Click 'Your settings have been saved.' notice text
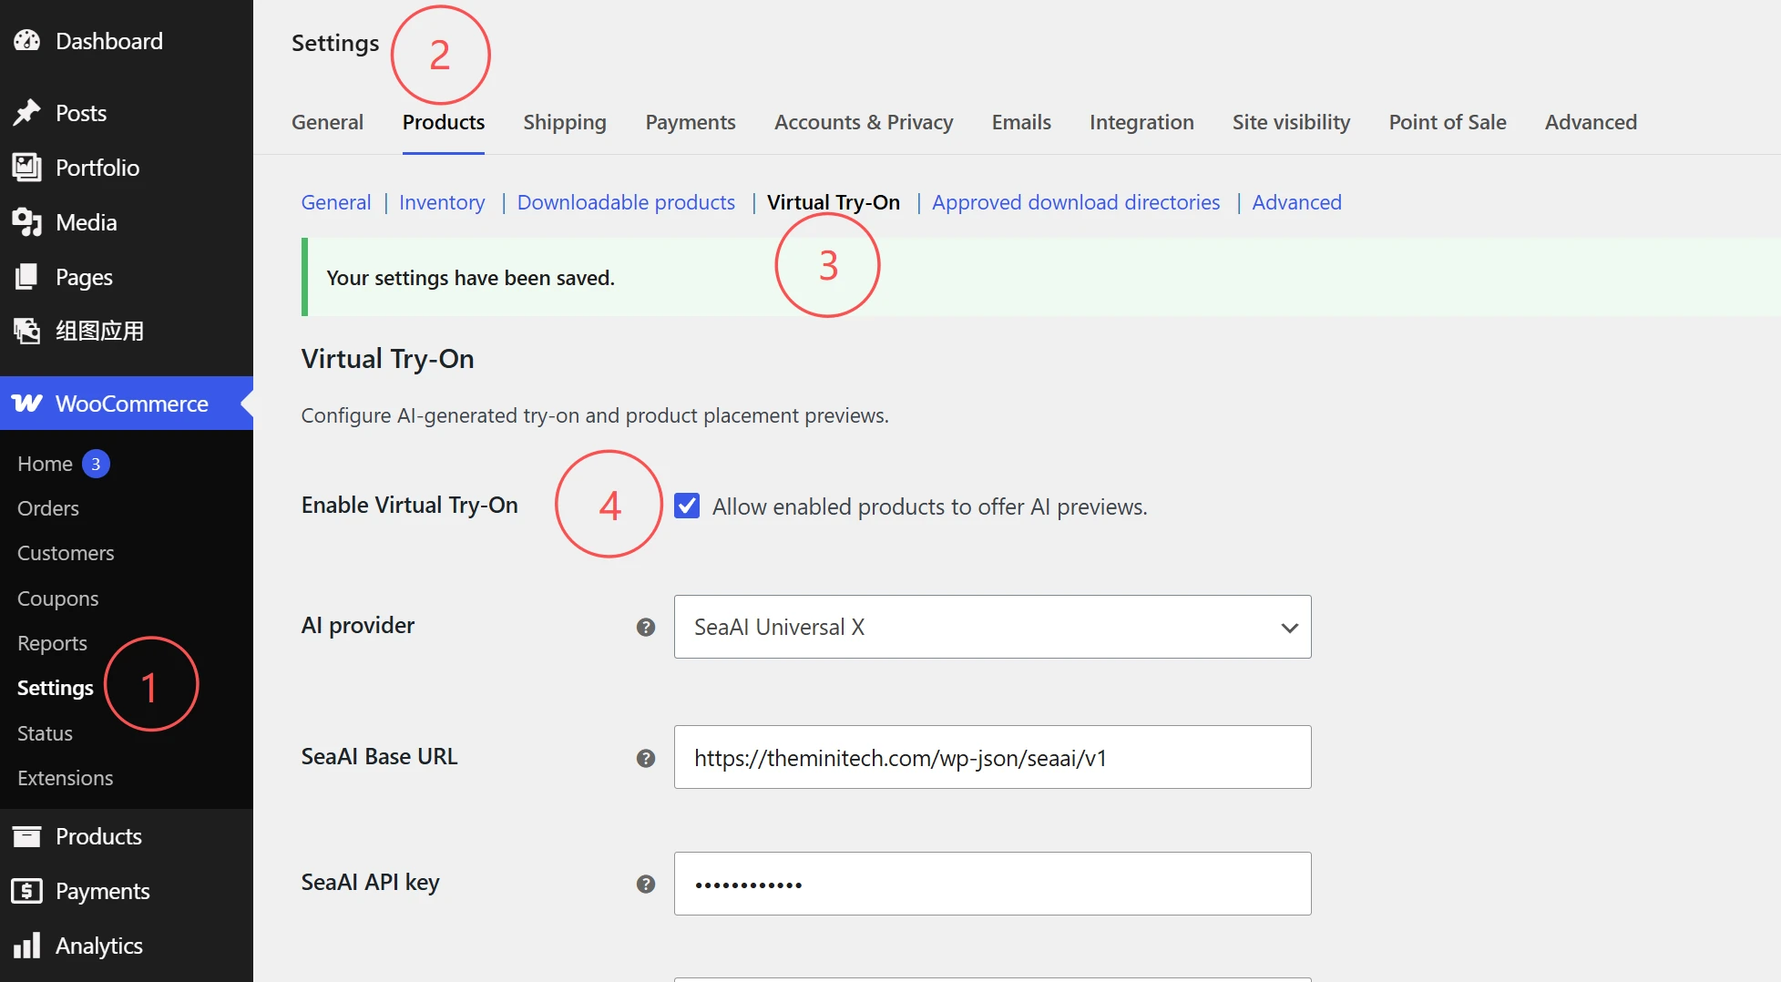Image resolution: width=1781 pixels, height=982 pixels. pos(471,278)
